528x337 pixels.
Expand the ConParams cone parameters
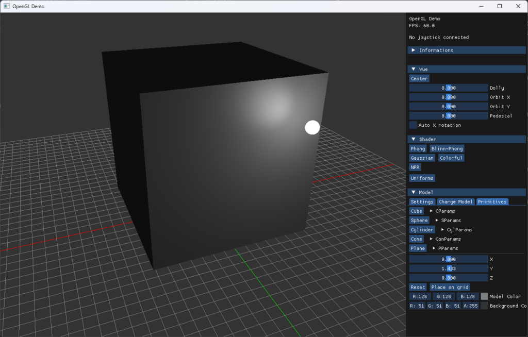(x=445, y=239)
